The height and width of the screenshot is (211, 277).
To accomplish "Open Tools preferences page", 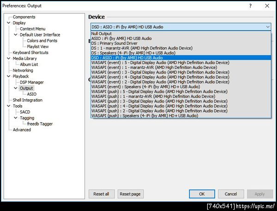I will (x=18, y=106).
